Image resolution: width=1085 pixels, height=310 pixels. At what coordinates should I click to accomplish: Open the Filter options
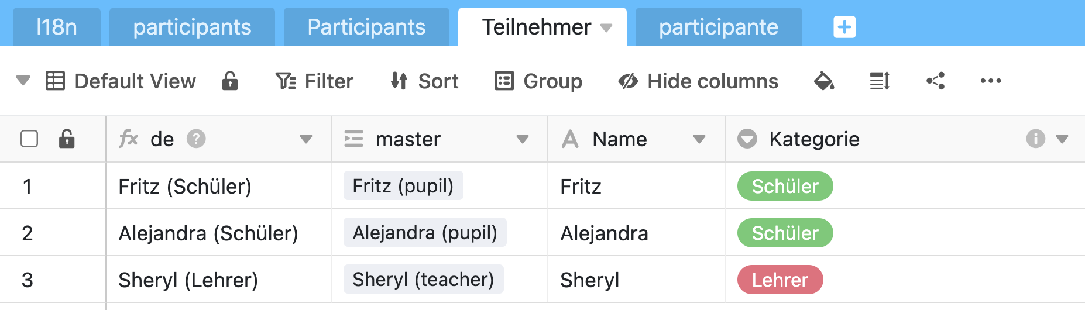pos(314,81)
